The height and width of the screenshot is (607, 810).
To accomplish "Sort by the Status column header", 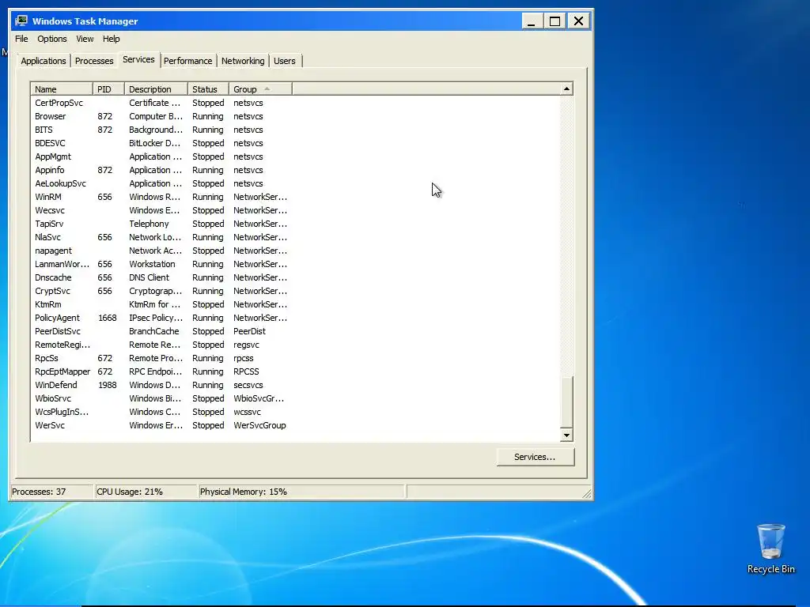I will coord(208,89).
